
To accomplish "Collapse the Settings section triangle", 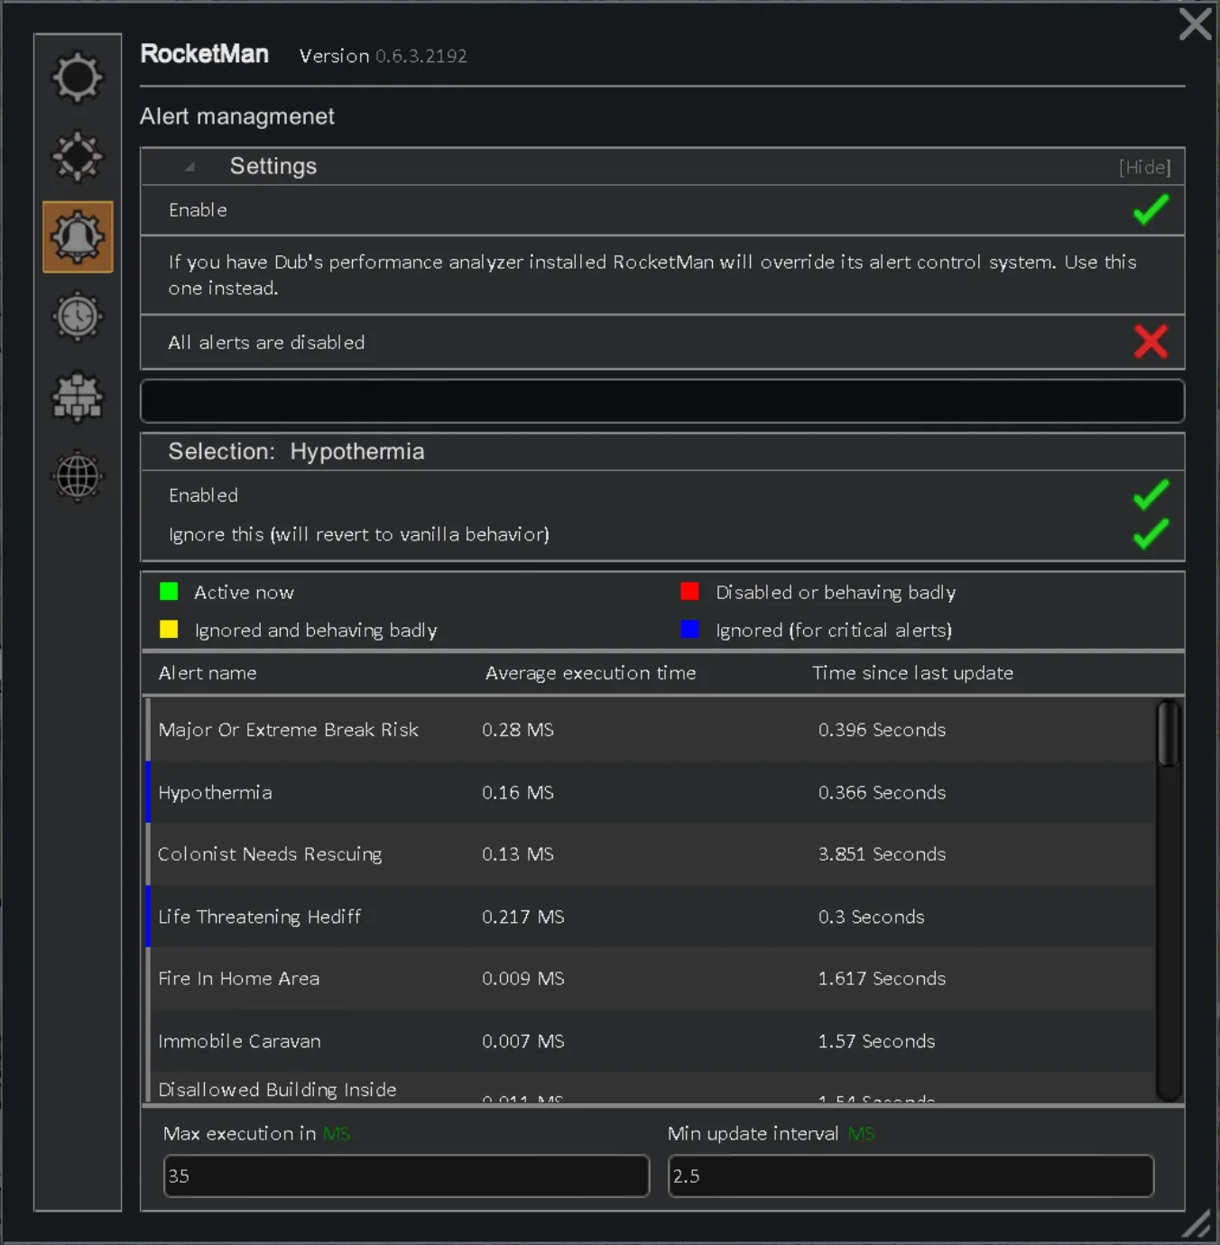I will [x=189, y=167].
